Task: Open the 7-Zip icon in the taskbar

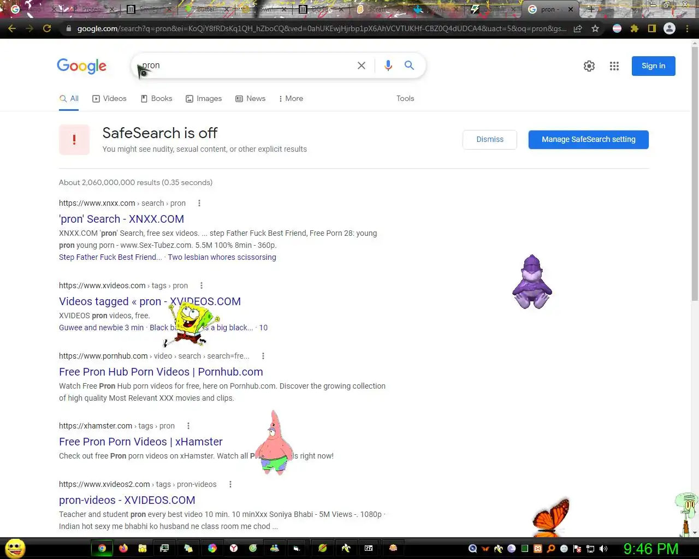Action: tap(369, 548)
